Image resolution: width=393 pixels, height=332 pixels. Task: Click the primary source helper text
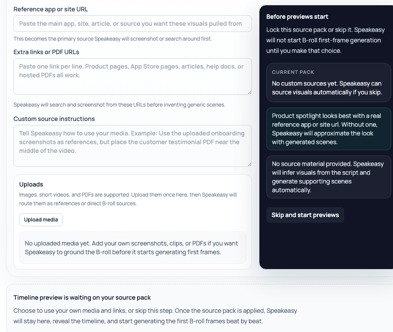(x=113, y=39)
